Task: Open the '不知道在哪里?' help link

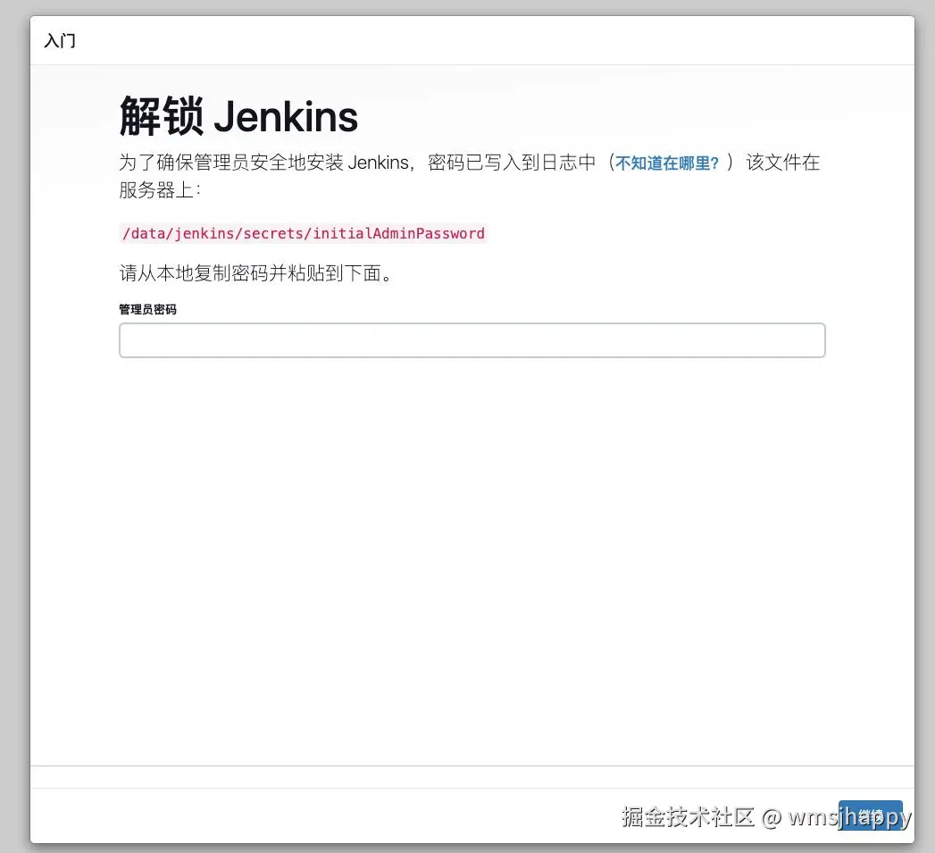Action: [x=667, y=163]
